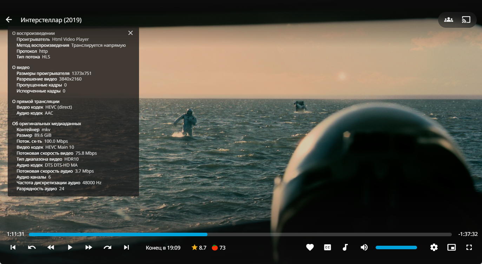
Task: Go back using the arrow beside the title
Action: click(9, 20)
